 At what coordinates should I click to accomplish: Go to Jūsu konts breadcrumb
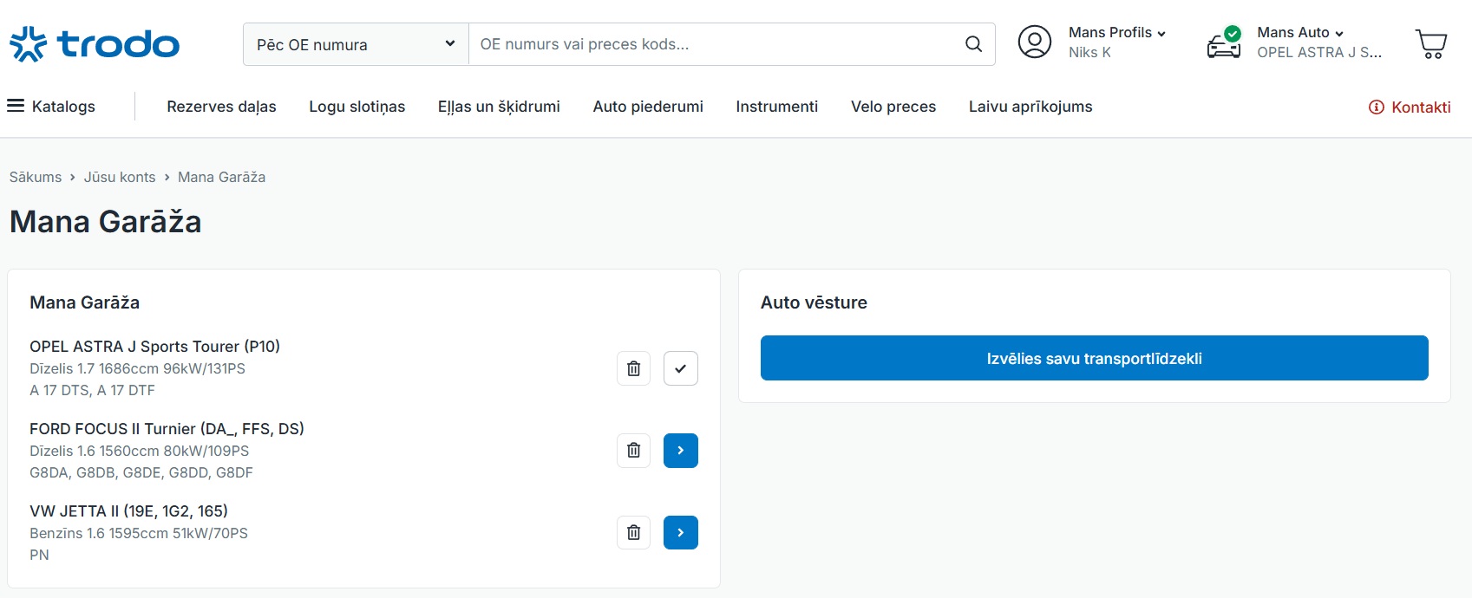120,177
